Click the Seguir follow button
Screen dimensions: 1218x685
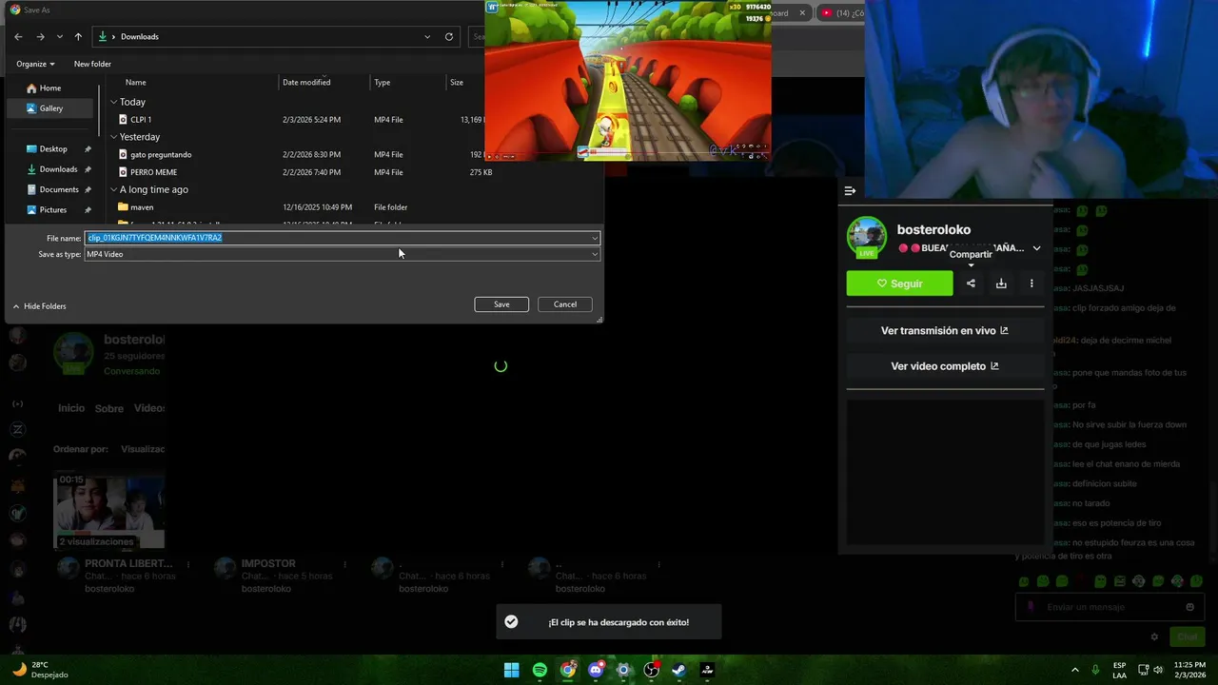(x=899, y=284)
